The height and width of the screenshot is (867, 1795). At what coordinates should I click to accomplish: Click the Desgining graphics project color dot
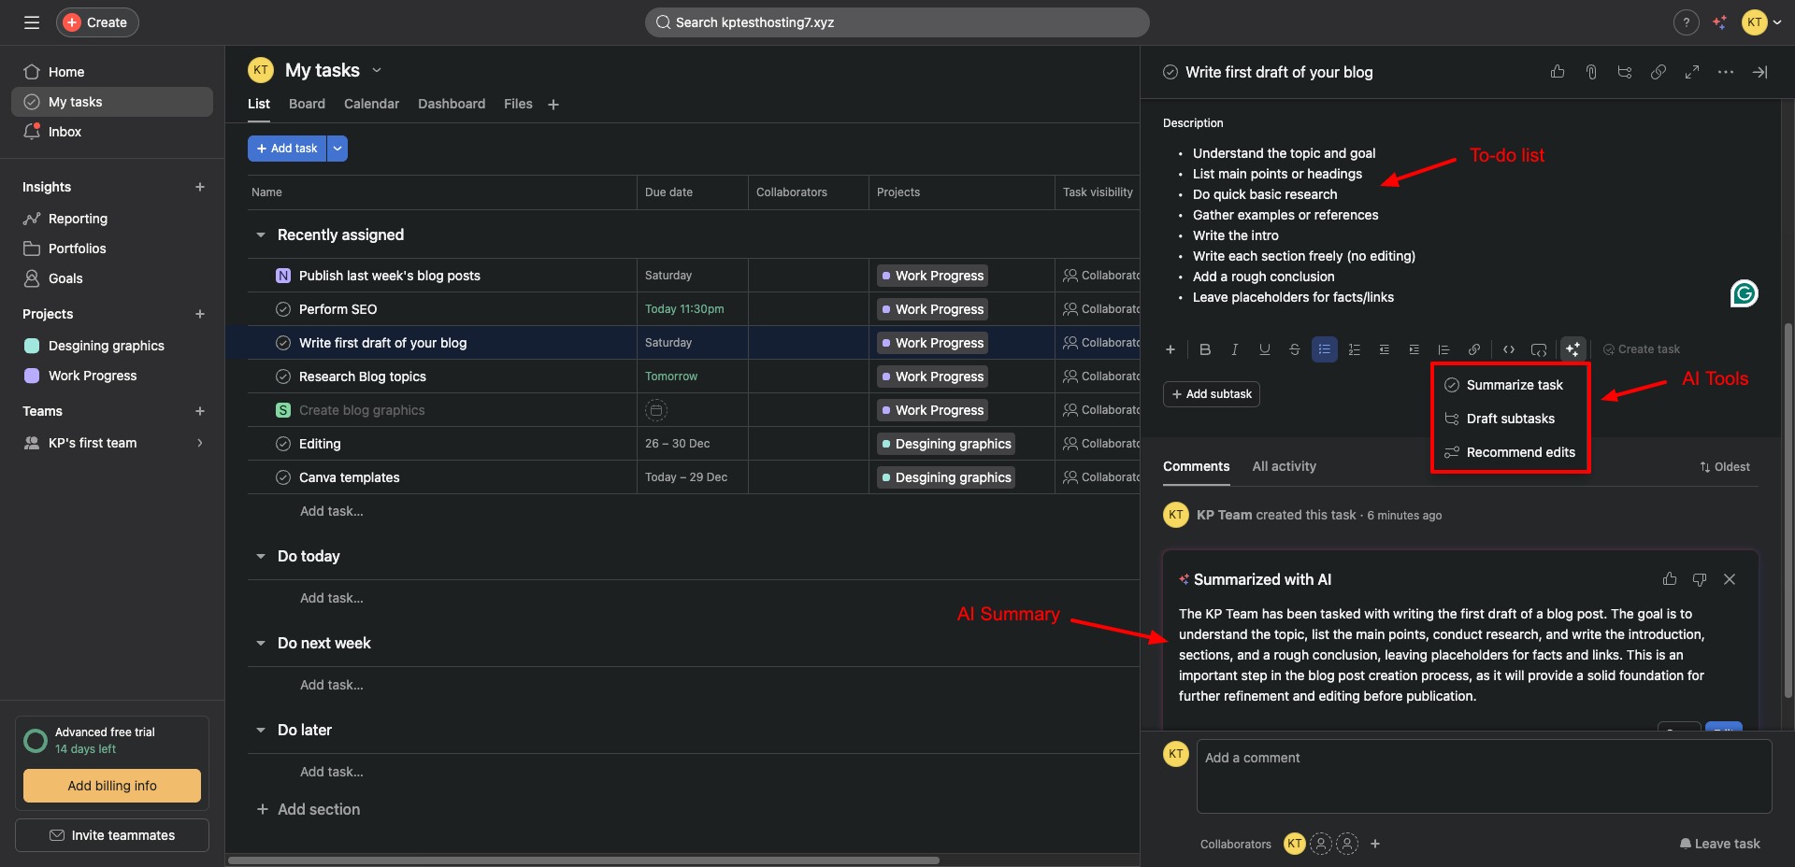pyautogui.click(x=32, y=346)
